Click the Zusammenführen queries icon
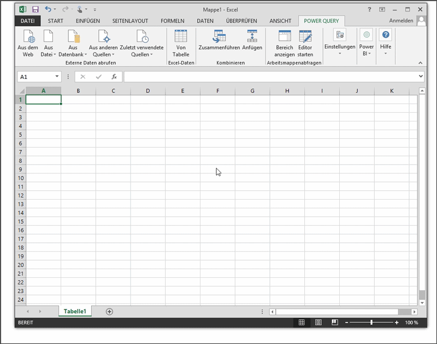The height and width of the screenshot is (344, 437). (220, 37)
